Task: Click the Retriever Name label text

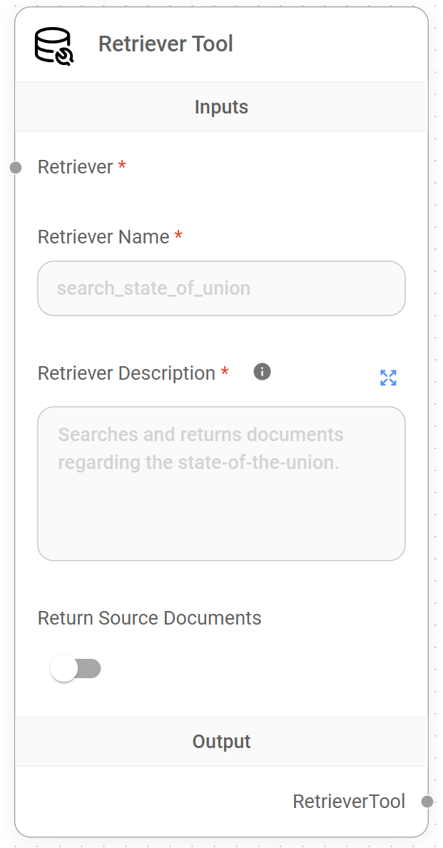Action: 103,237
